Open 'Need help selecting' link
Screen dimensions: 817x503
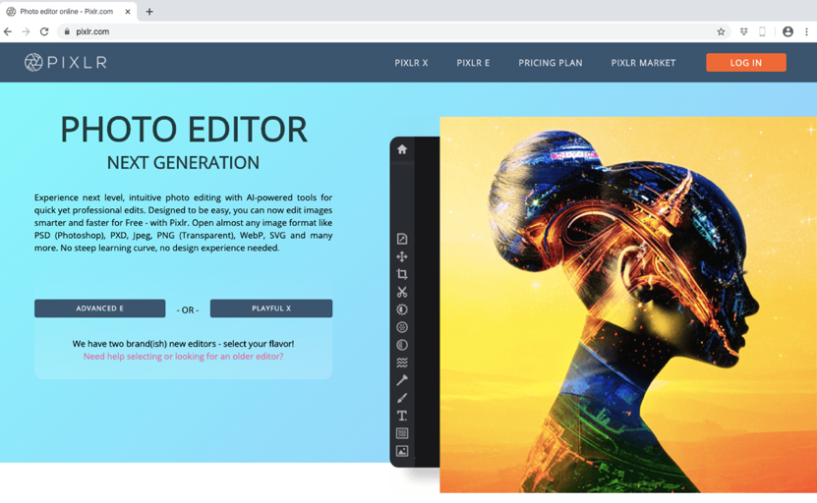tap(184, 357)
